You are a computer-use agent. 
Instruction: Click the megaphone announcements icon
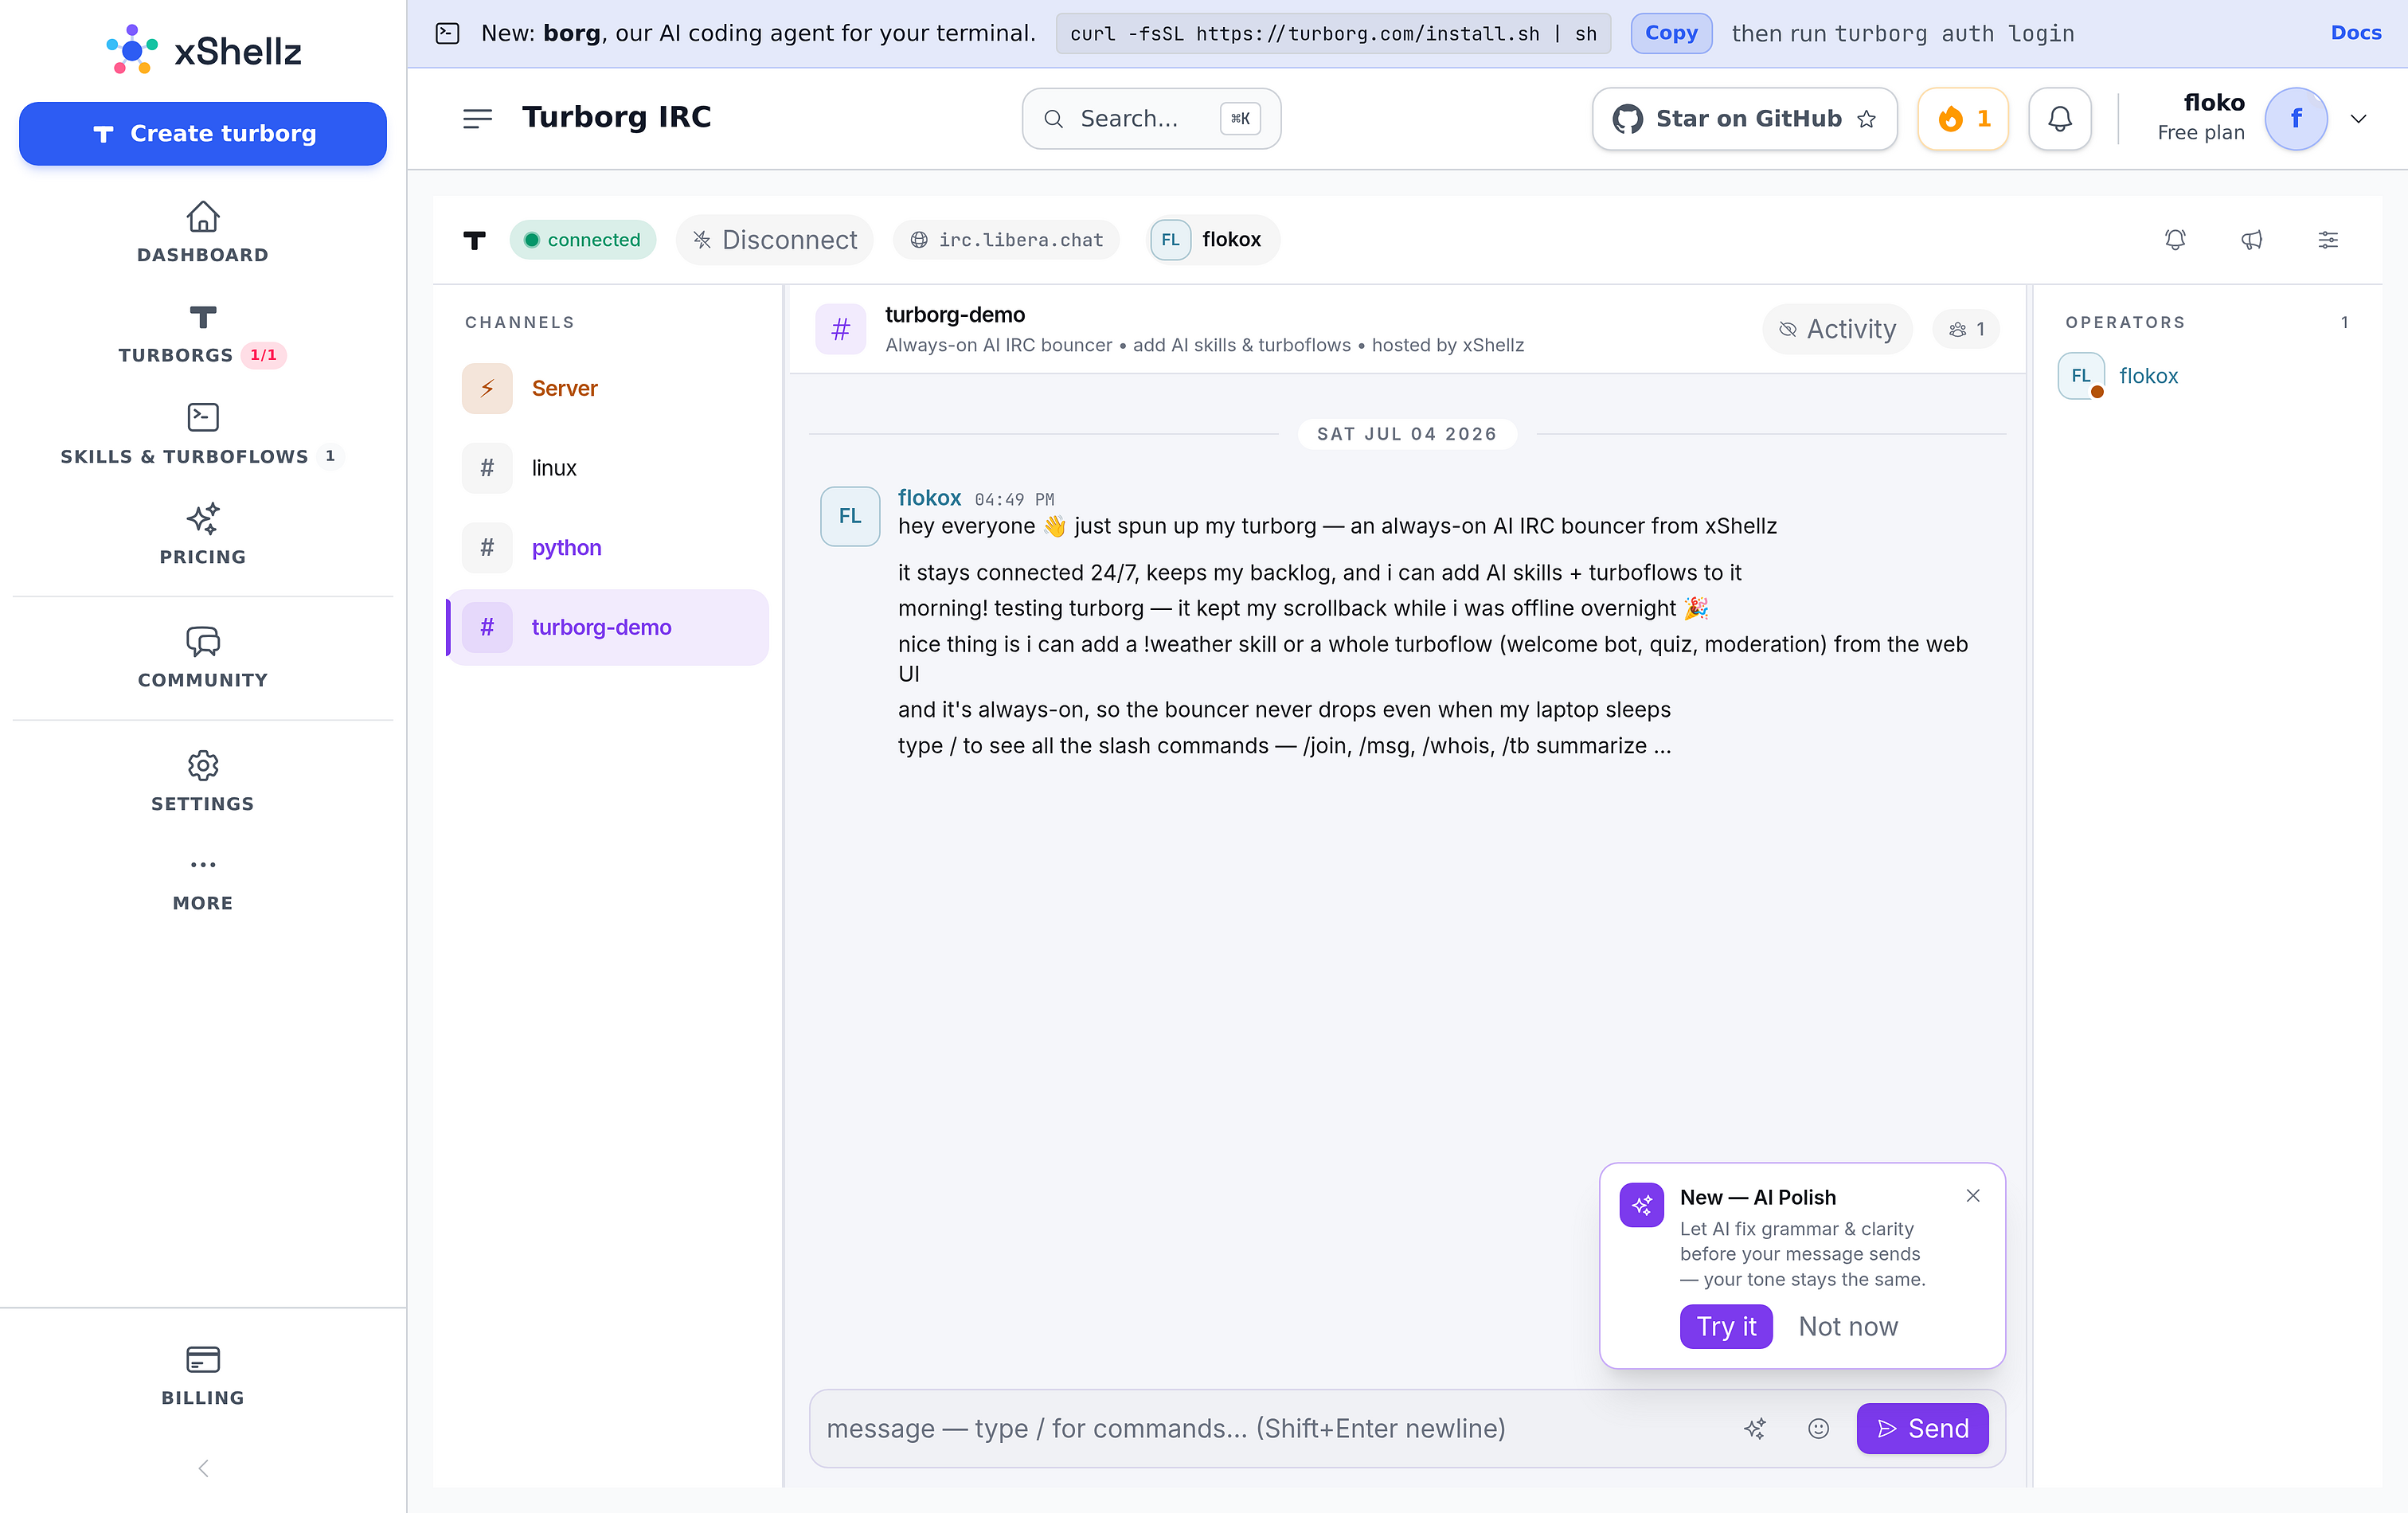(x=2252, y=239)
